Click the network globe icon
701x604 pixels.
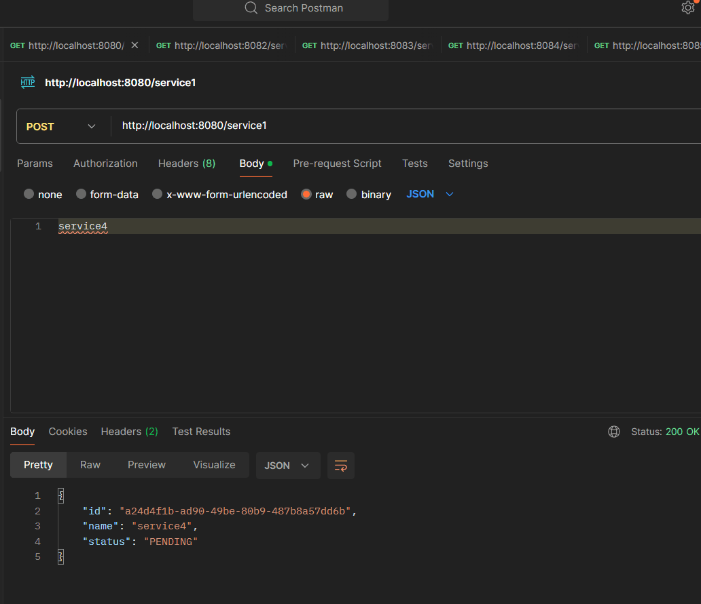click(614, 432)
